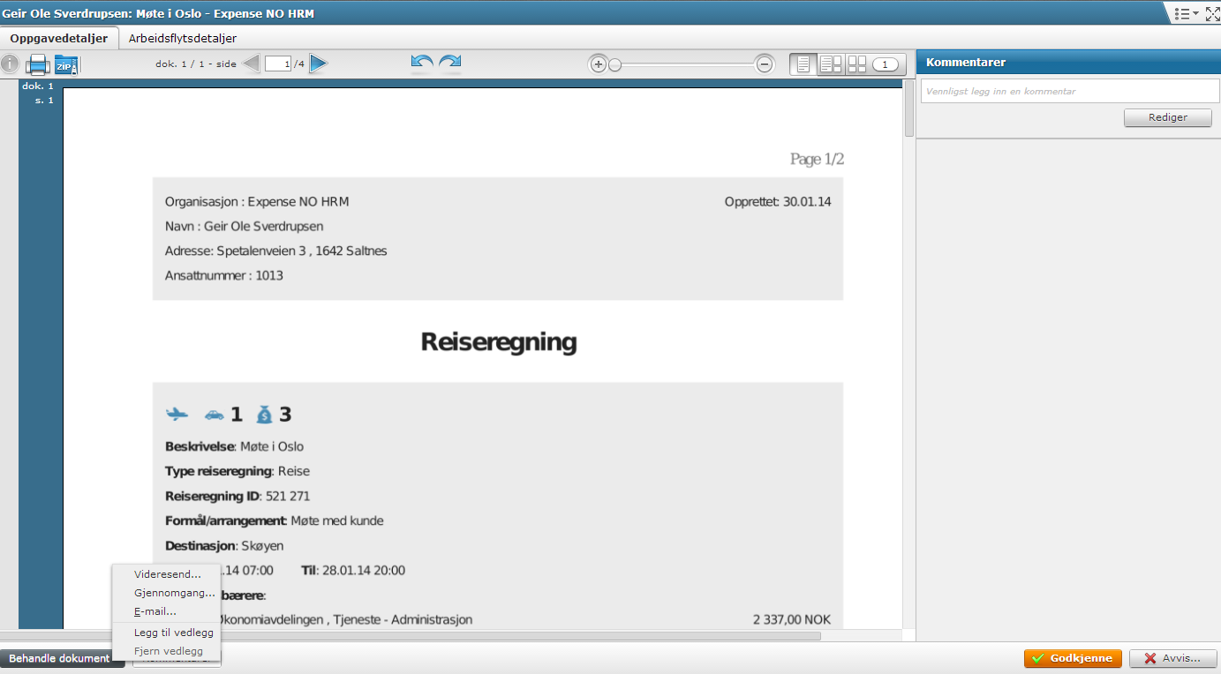Rotate document counterclockwise
1221x674 pixels.
423,63
